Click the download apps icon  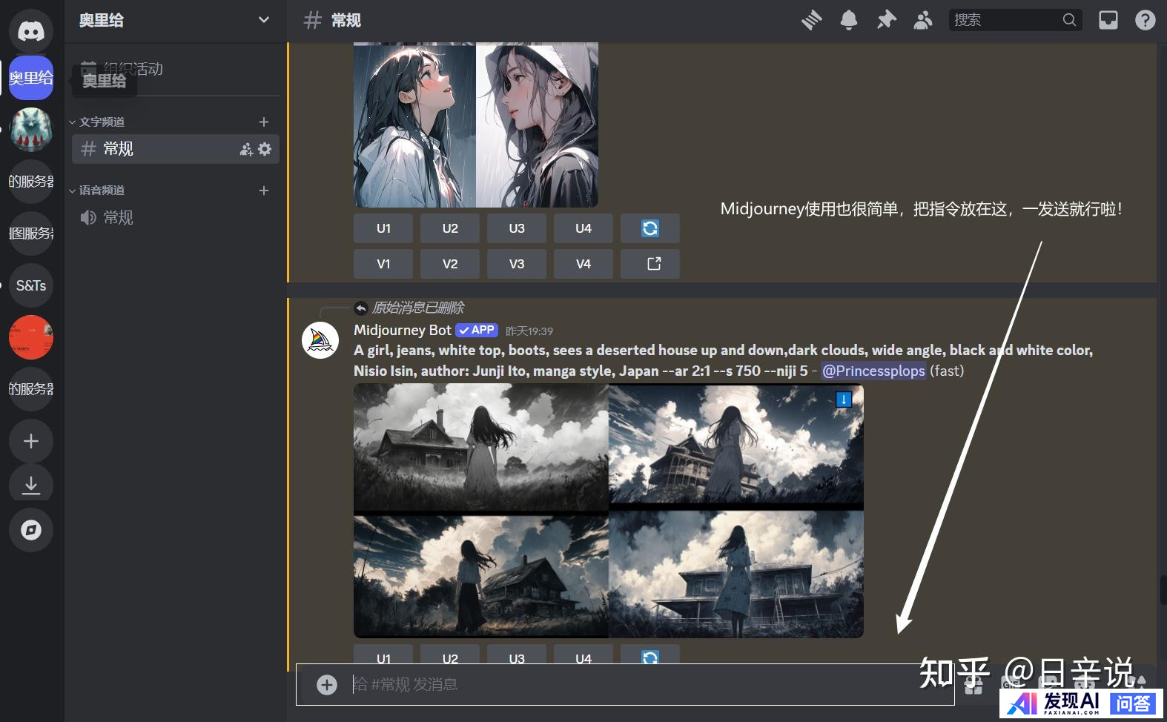click(x=31, y=486)
